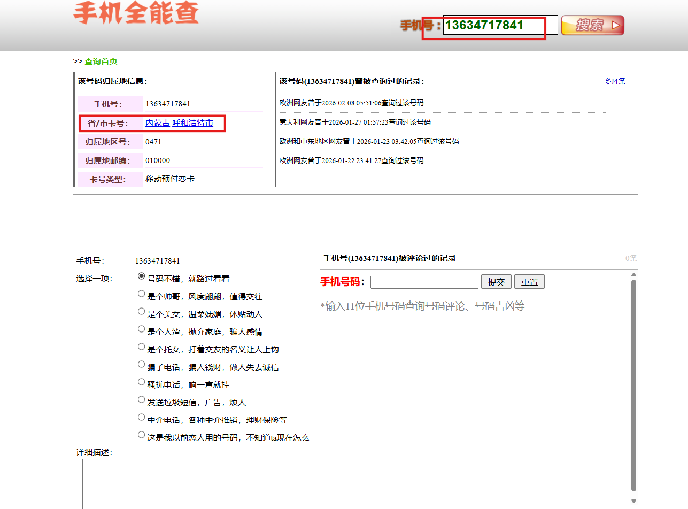Open the 呼和浩特市 city link
The width and height of the screenshot is (688, 509).
192,123
